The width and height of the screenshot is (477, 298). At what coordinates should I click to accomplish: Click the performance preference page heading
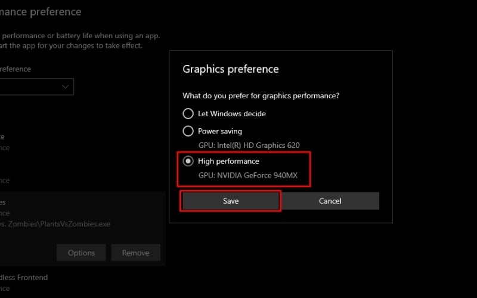tap(41, 11)
